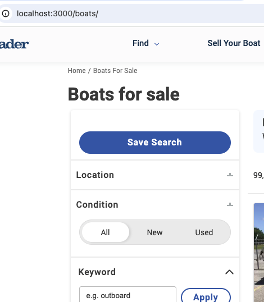Image resolution: width=264 pixels, height=302 pixels.
Task: Focus the keyword search input field
Action: tap(128, 295)
